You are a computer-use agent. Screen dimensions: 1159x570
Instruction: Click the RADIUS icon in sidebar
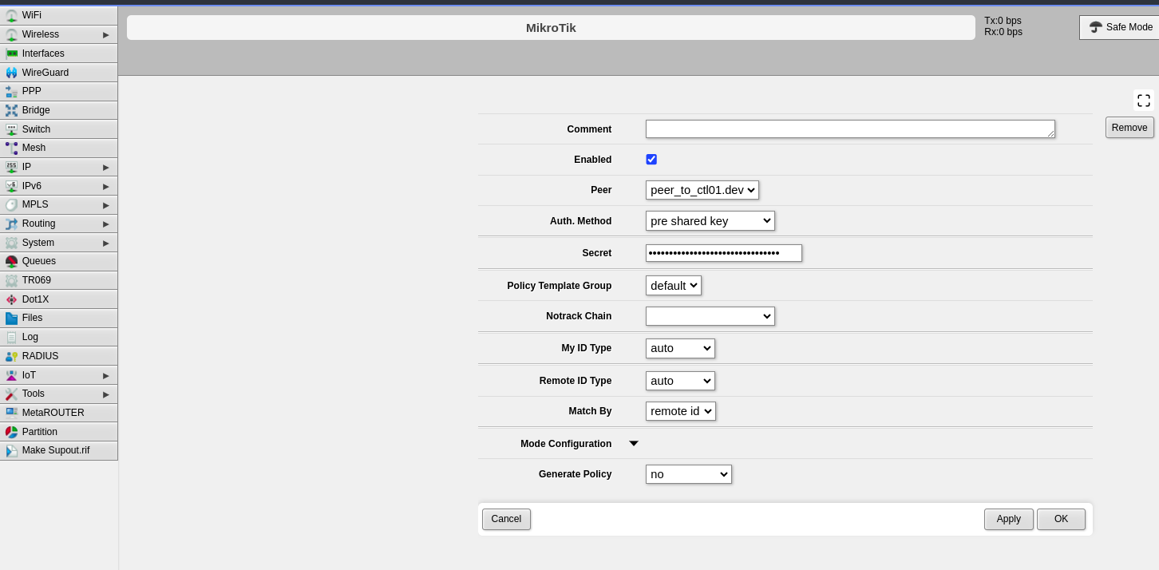[11, 356]
